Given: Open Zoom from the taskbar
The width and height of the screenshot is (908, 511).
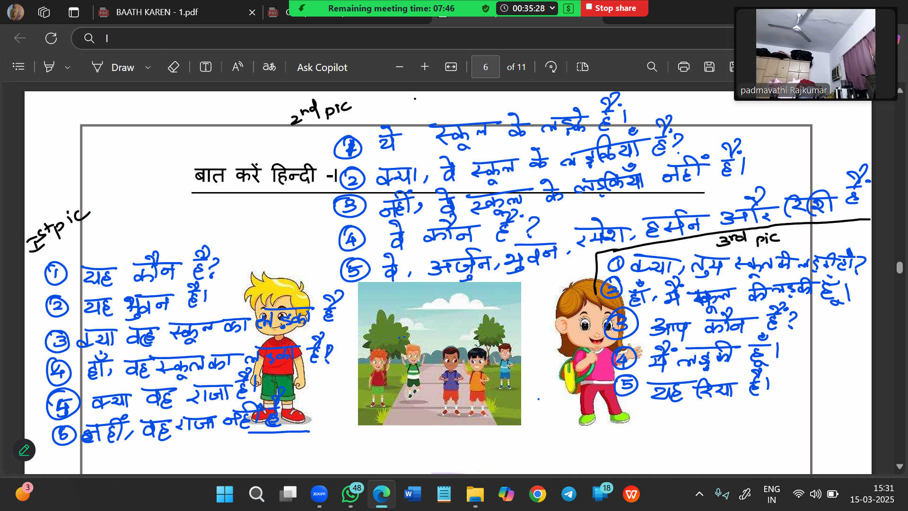Looking at the screenshot, I should [x=319, y=494].
